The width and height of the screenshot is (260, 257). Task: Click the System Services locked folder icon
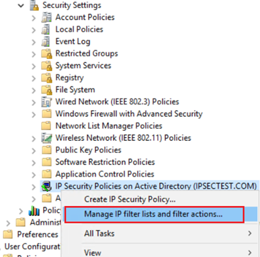click(46, 66)
